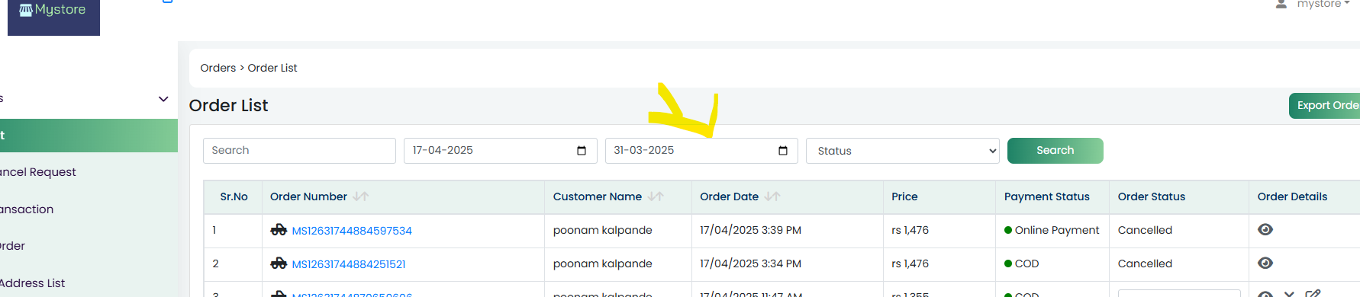
Task: Open order link MS12631744884597534
Action: [x=352, y=231]
